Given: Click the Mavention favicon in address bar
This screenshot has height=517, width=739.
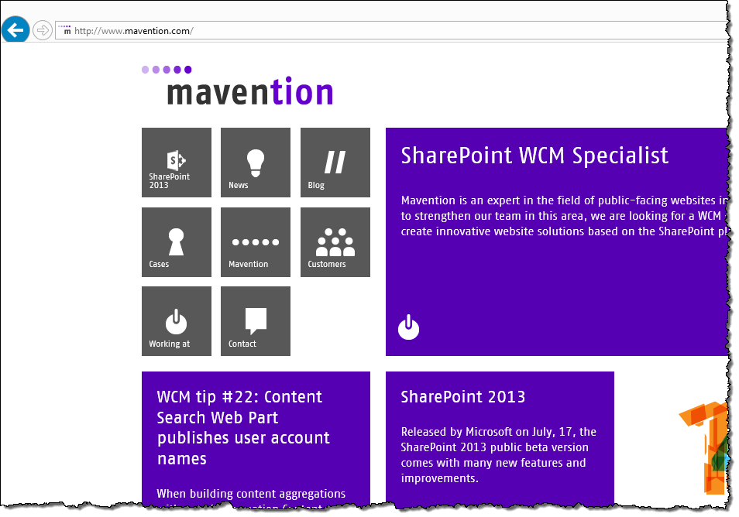Looking at the screenshot, I should click(65, 30).
